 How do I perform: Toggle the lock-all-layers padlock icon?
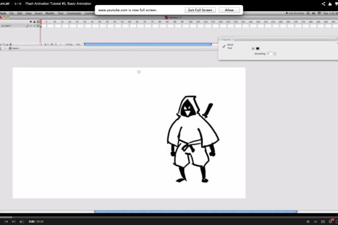click(34, 21)
